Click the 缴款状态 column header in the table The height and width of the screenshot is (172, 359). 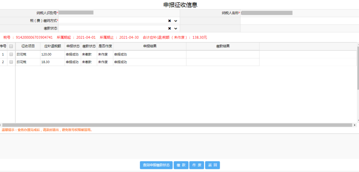coord(89,46)
